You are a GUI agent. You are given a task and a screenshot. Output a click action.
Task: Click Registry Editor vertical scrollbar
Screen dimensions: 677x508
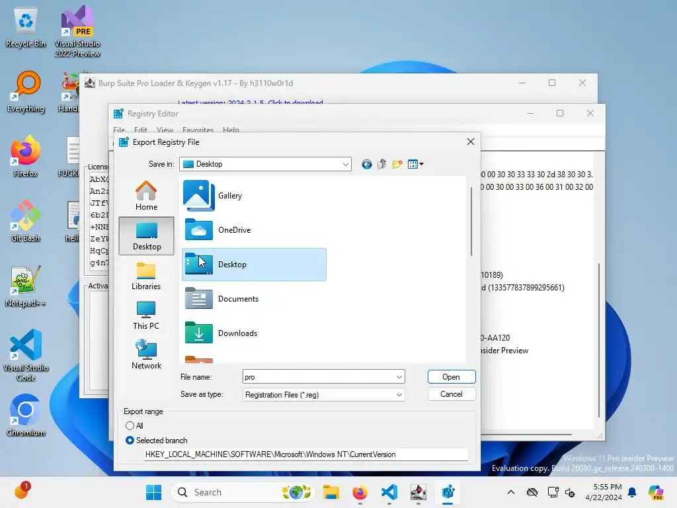pyautogui.click(x=599, y=339)
